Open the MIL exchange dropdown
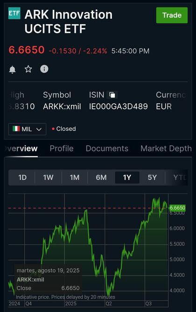196x312 pixels. [27, 129]
